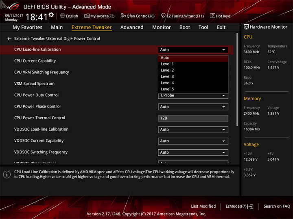The image size is (293, 219).
Task: Open the My Favorites tab
Action: [x=28, y=28]
